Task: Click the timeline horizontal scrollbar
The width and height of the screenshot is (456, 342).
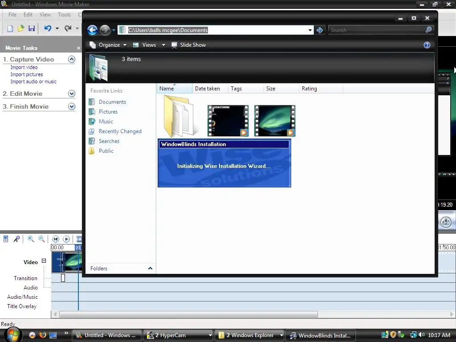Action: [188, 314]
